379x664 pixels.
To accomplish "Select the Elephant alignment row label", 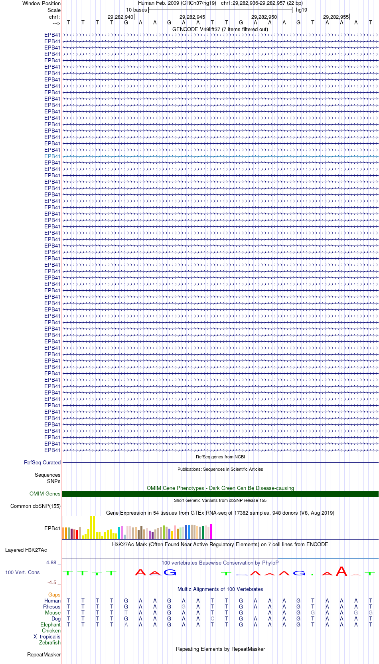I will click(50, 624).
